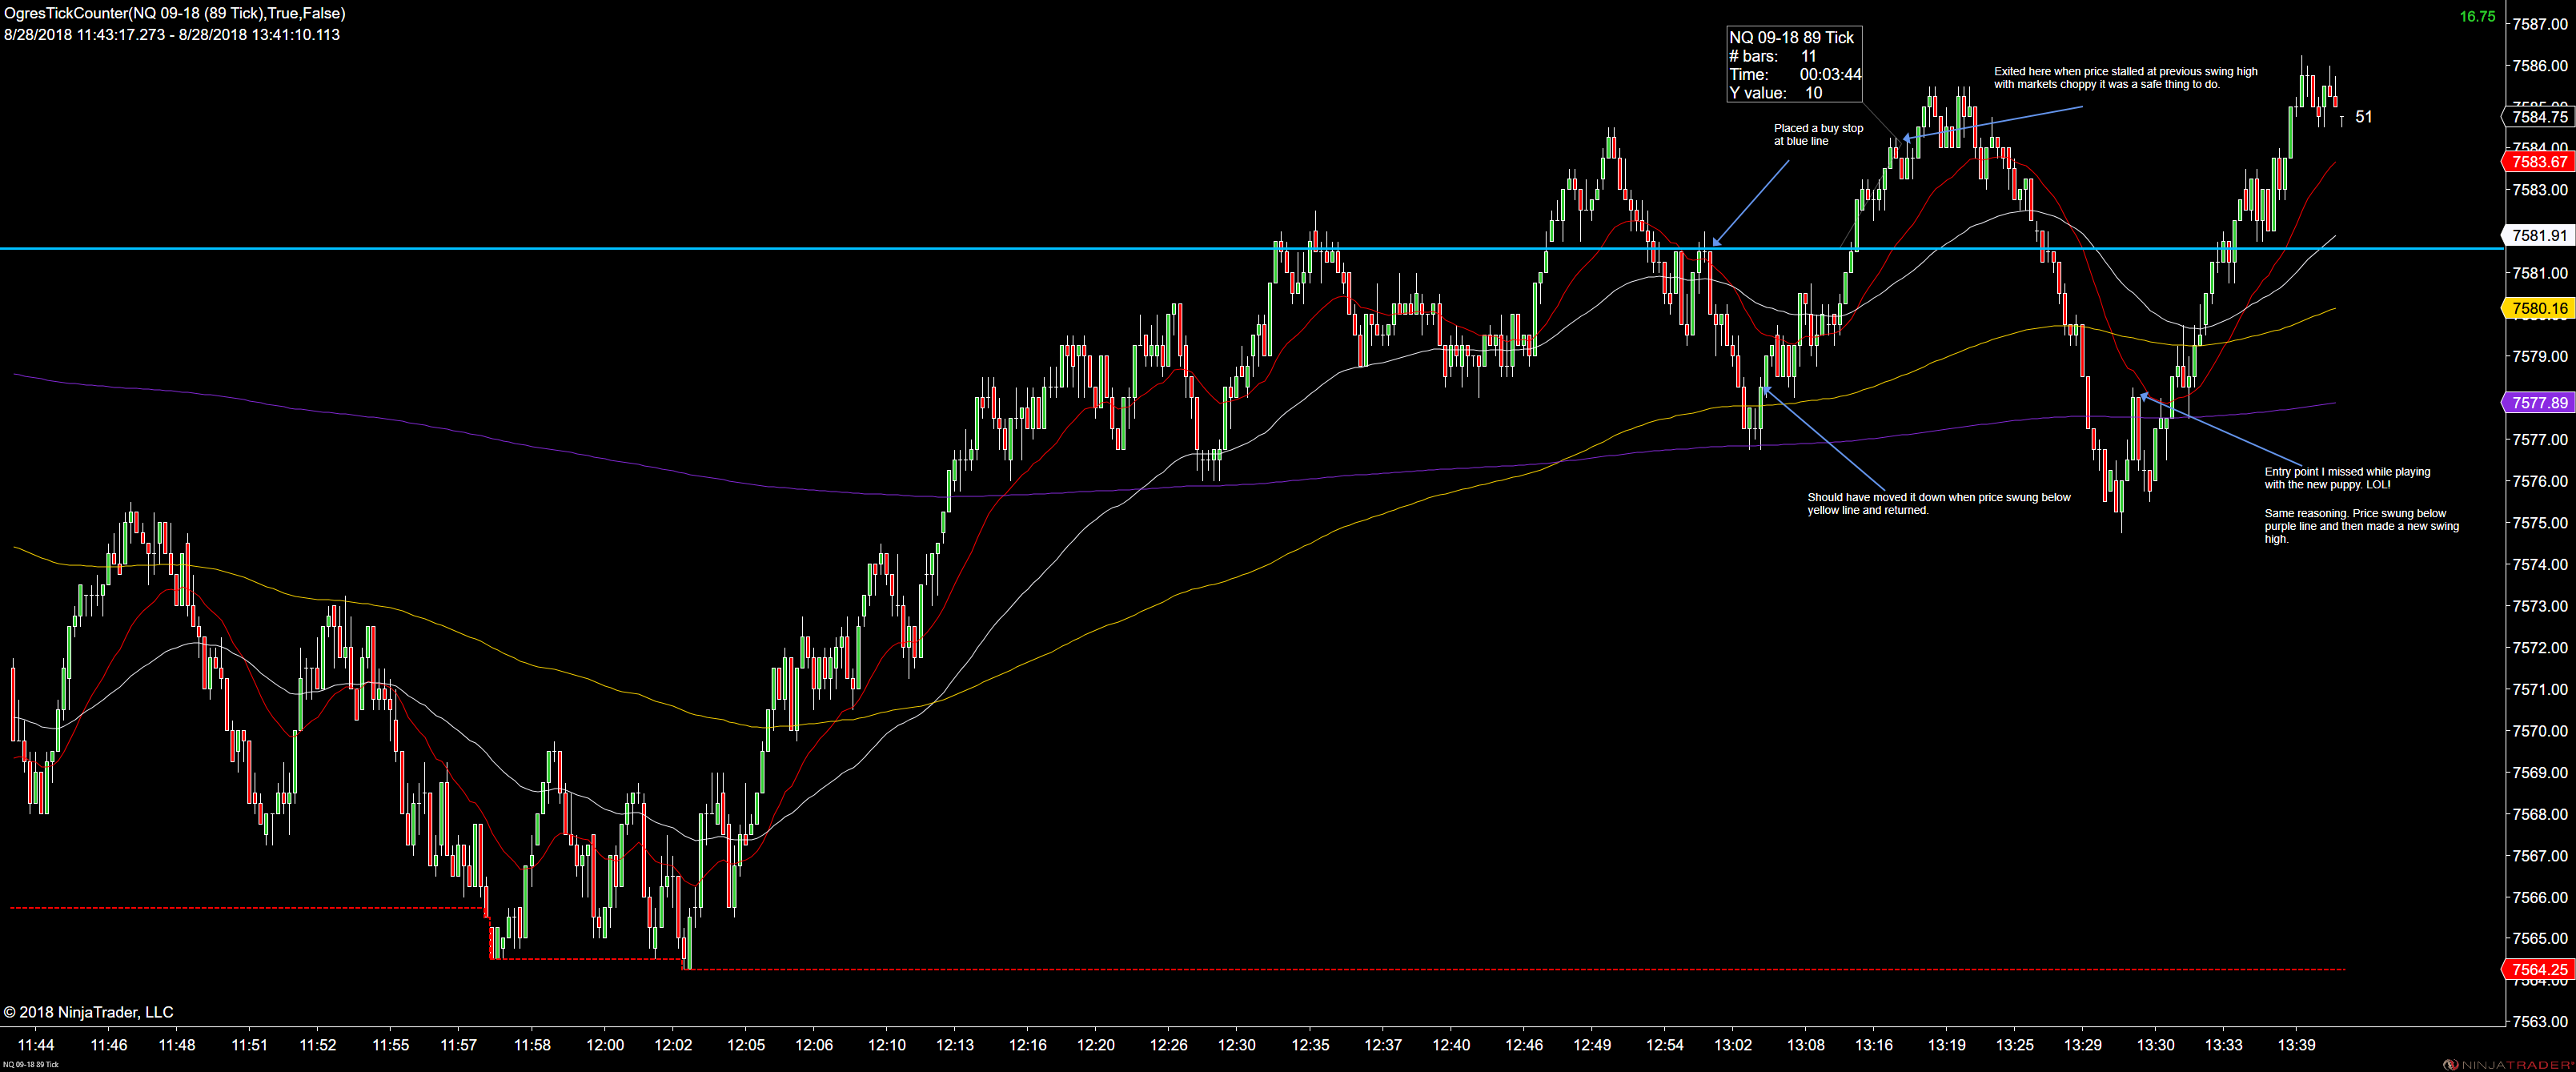This screenshot has width=2576, height=1072.
Task: Click the 13:16 time axis label
Action: click(1874, 1045)
